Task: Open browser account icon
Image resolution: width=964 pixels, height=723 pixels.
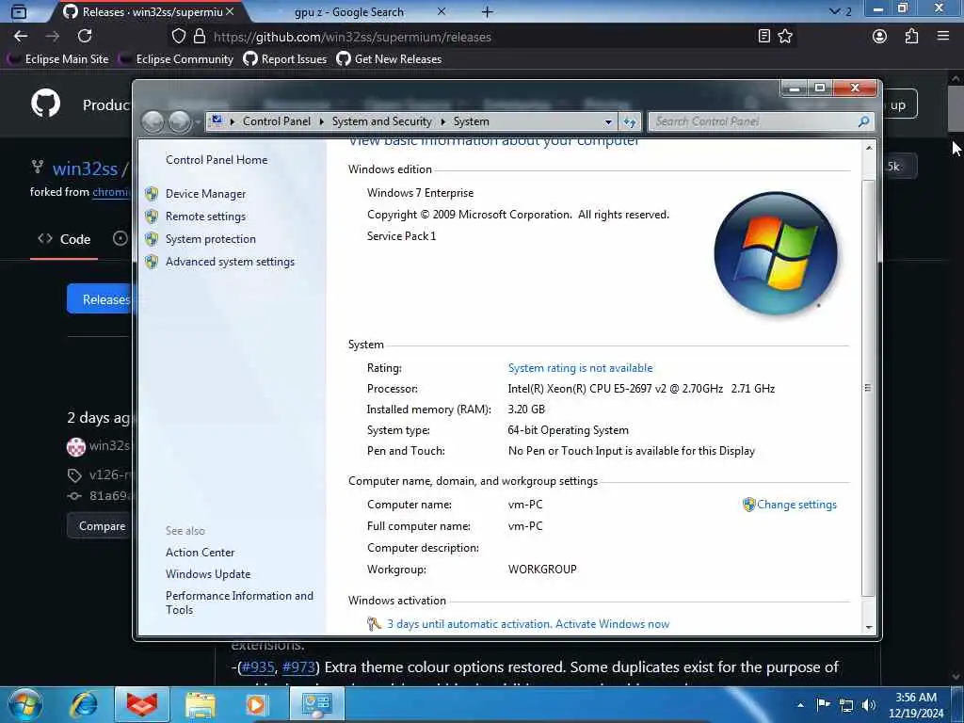Action: (x=880, y=37)
